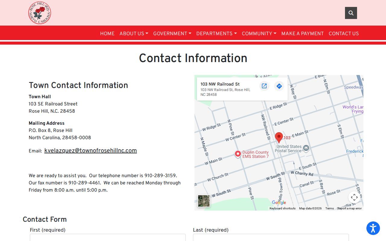Switch the map to satellite imagery thumbnail
The width and height of the screenshot is (386, 241).
click(x=204, y=201)
